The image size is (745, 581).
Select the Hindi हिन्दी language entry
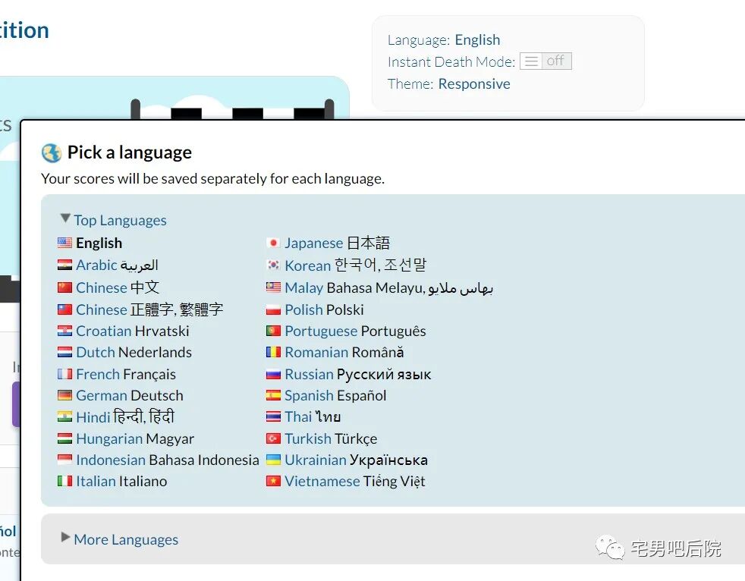125,416
